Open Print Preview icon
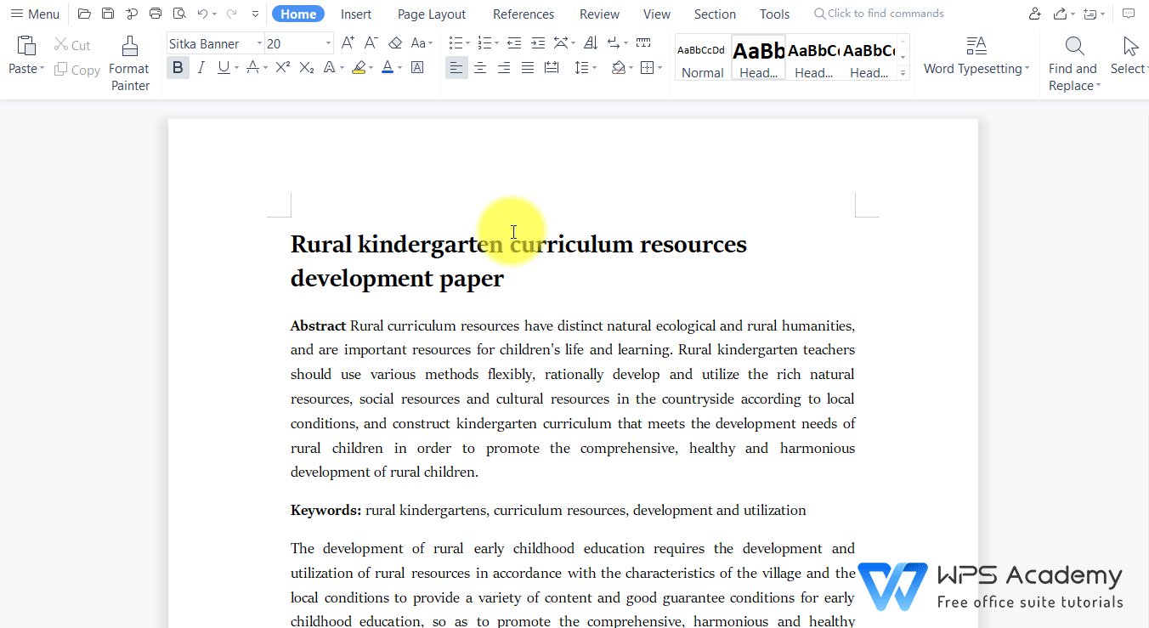 point(179,14)
